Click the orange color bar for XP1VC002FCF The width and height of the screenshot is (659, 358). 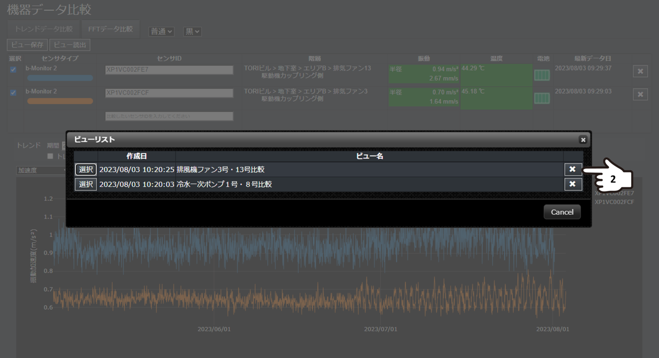coord(60,101)
